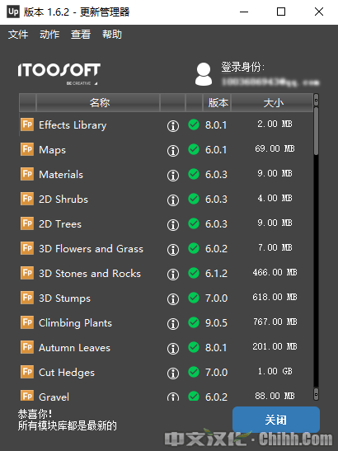
Task: Click the Materials FP icon
Action: coord(27,174)
